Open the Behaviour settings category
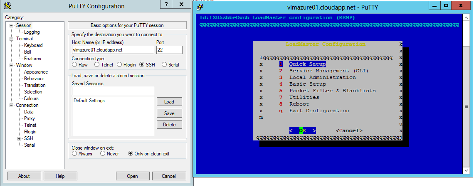This screenshot has width=474, height=187. point(34,79)
